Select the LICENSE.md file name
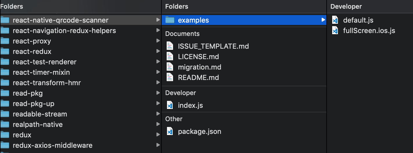Screen dimensions: 413x153 pos(198,57)
